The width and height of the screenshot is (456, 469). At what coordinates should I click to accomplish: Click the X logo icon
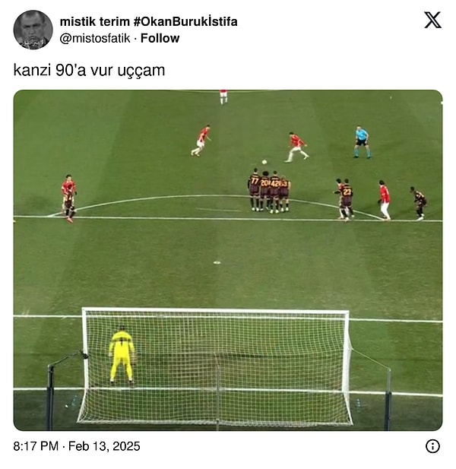tap(432, 20)
